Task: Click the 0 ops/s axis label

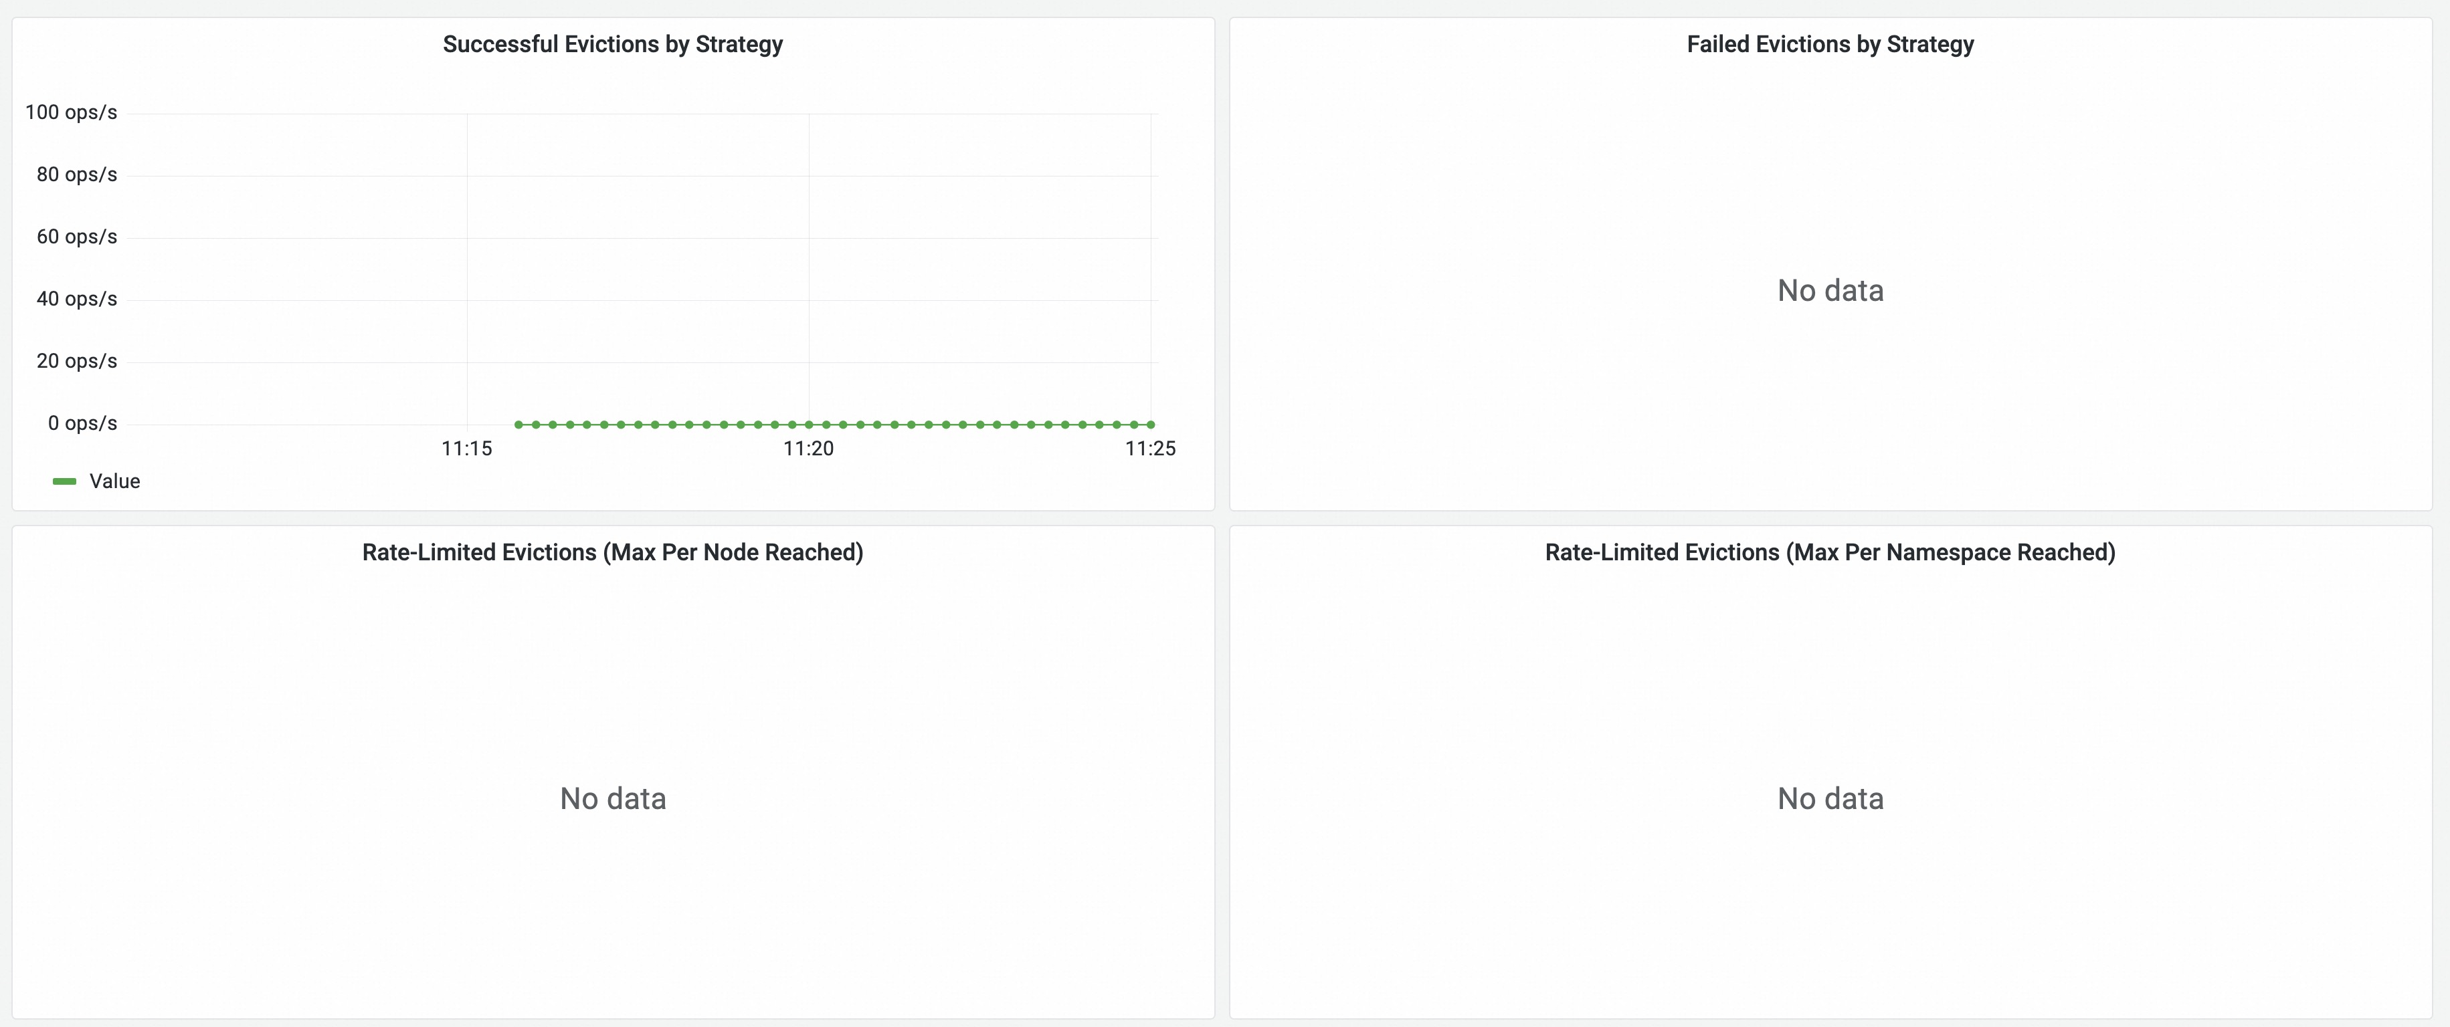Action: (x=83, y=423)
